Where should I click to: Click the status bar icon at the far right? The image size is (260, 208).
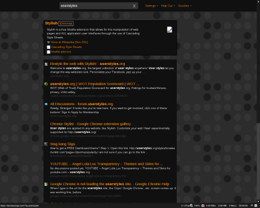pyautogui.click(x=256, y=205)
